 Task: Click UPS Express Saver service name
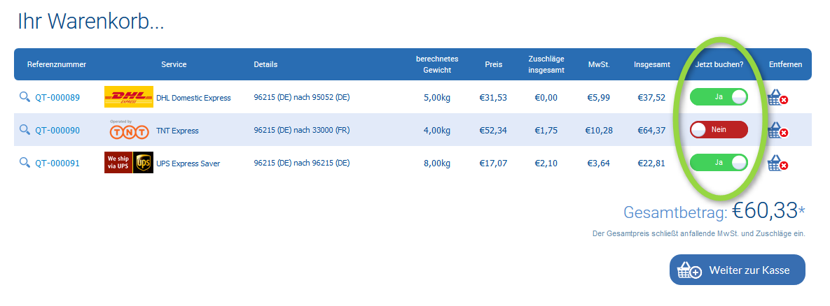click(x=188, y=163)
